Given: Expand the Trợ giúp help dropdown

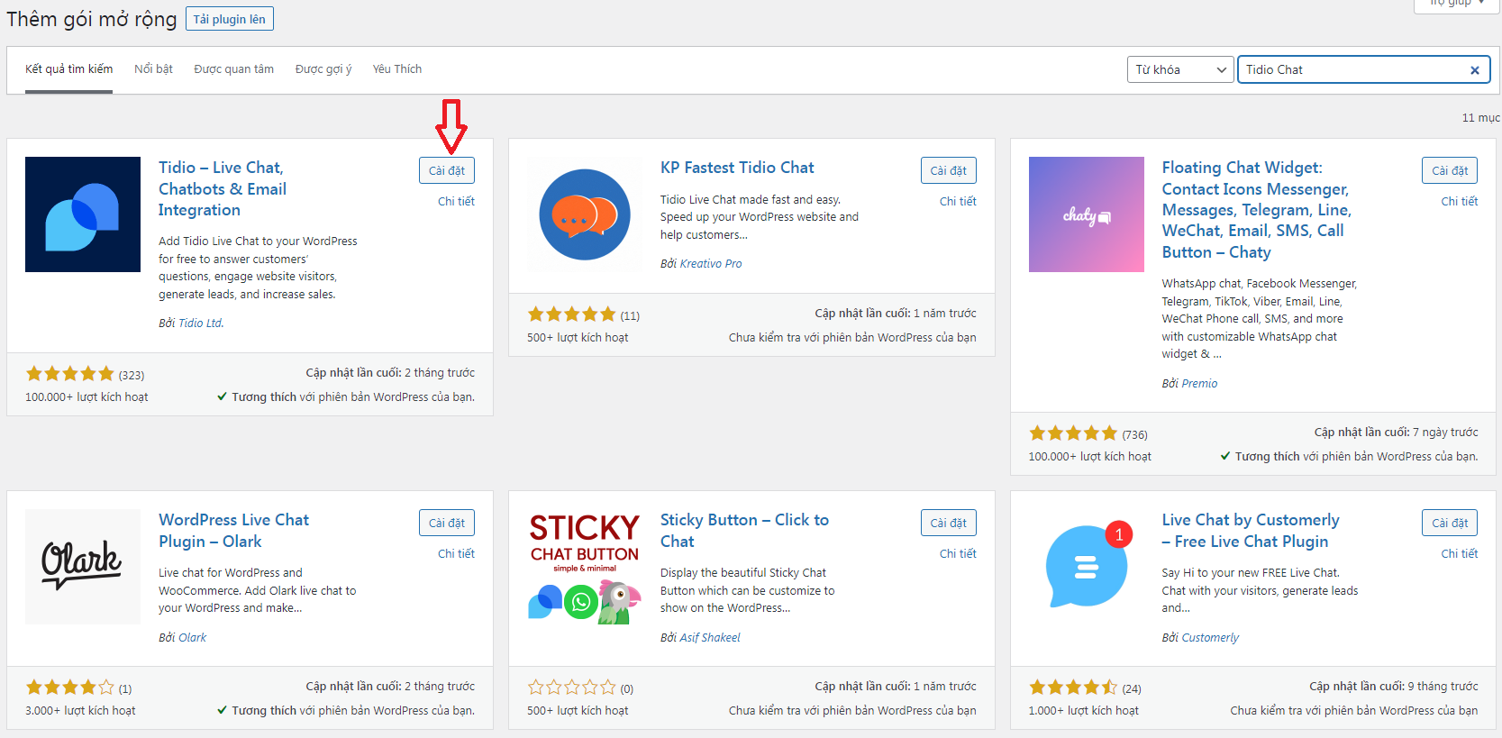Looking at the screenshot, I should click(1457, 4).
